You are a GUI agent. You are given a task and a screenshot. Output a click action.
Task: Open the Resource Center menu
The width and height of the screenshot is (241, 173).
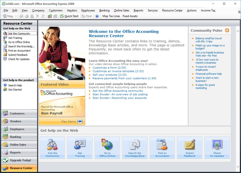(172, 11)
